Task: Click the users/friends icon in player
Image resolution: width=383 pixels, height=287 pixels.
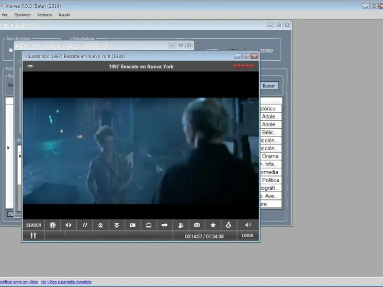Action: (181, 225)
